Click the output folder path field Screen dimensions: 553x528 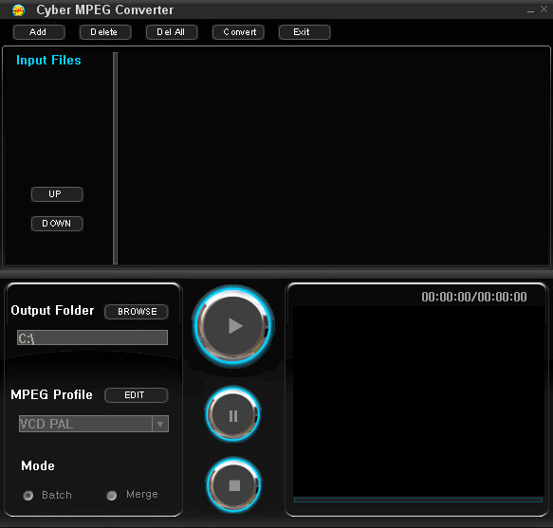(x=92, y=337)
